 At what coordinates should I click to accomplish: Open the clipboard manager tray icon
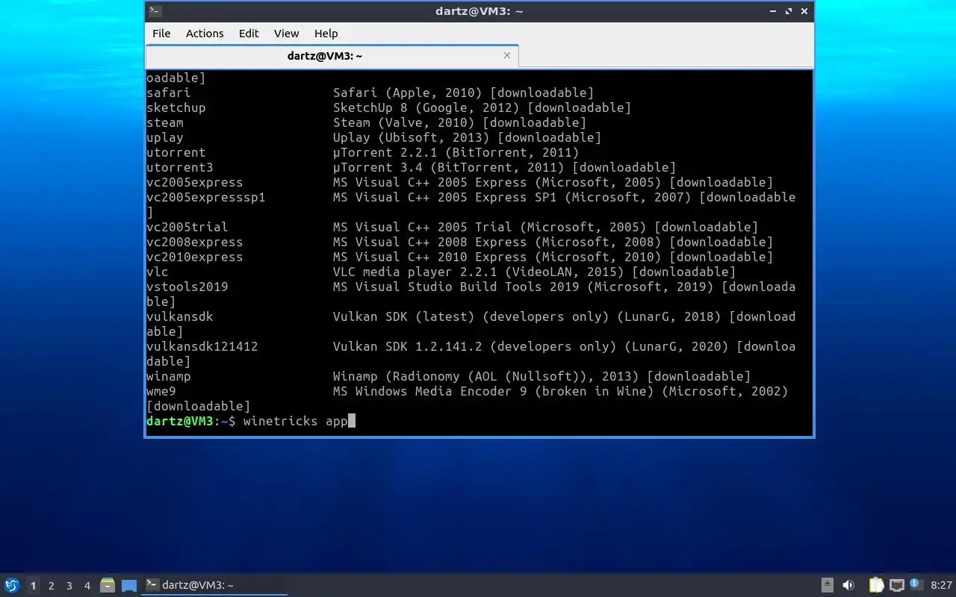click(x=876, y=585)
